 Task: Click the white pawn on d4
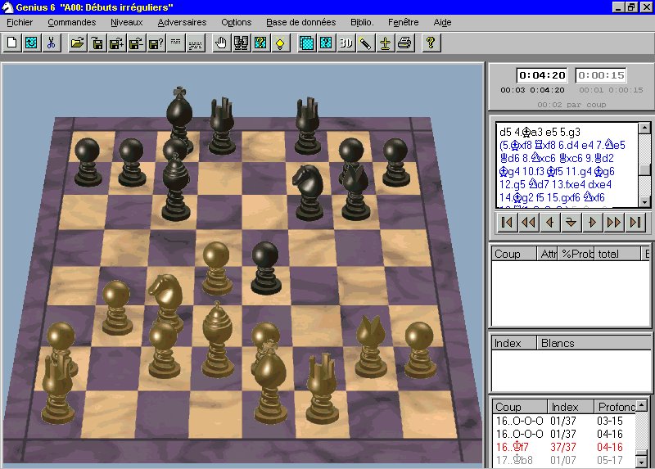tap(216, 269)
